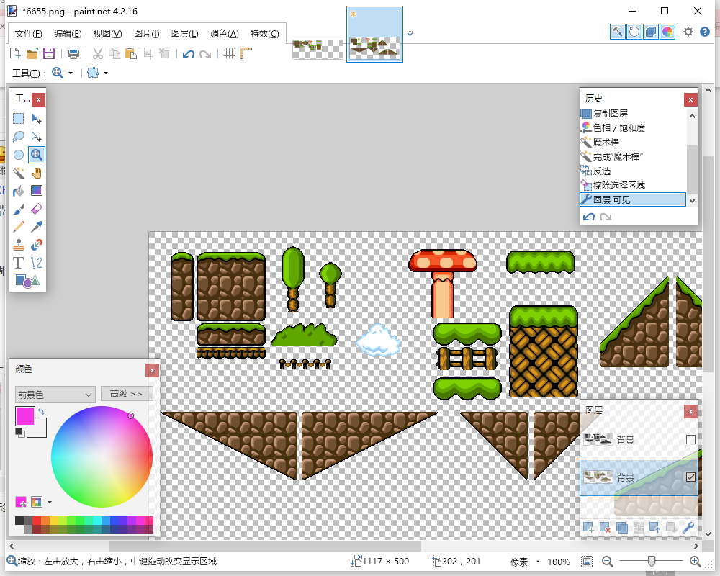
Task: Click Duplicate Layer icon in Layers panel
Action: pyautogui.click(x=622, y=528)
